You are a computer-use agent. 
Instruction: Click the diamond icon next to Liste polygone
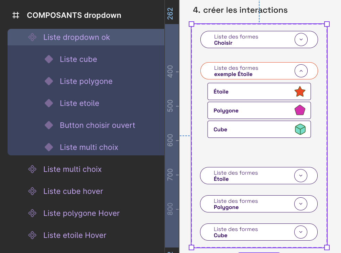tap(49, 81)
